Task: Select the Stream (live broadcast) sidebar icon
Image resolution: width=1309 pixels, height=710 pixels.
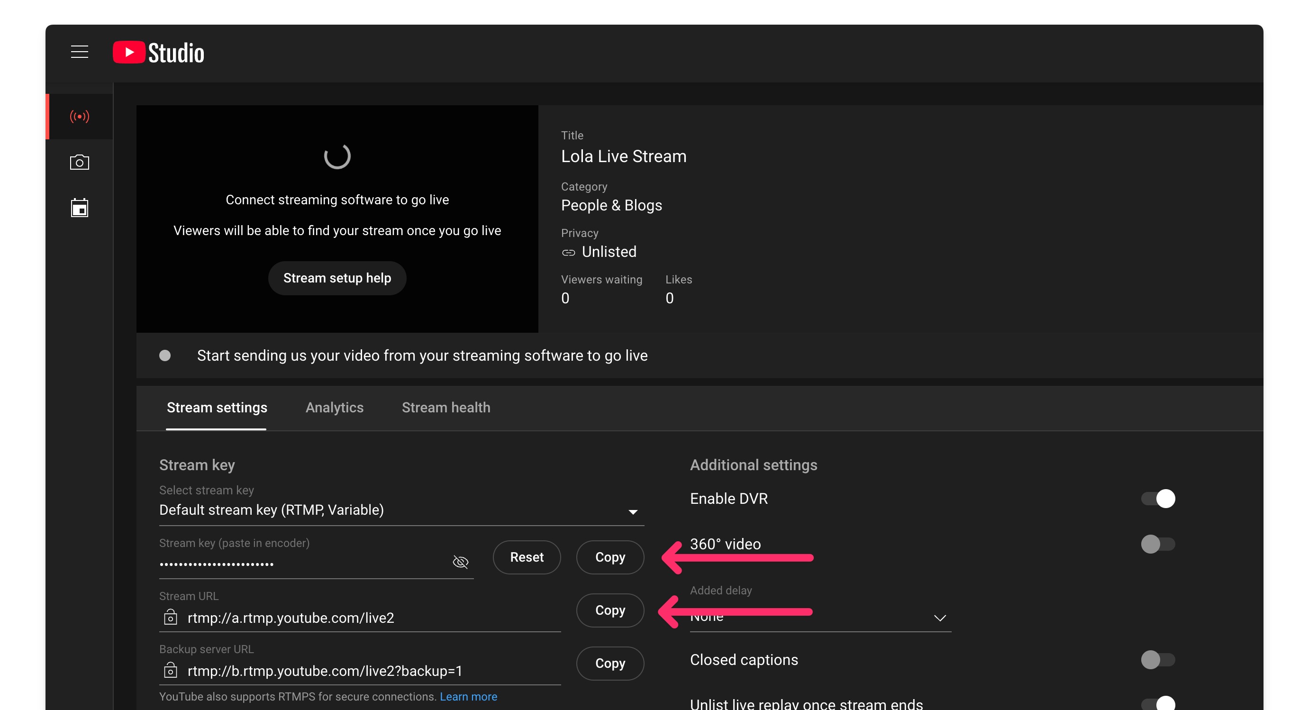Action: click(x=79, y=117)
